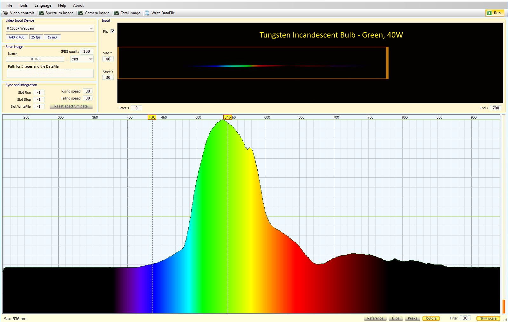Image resolution: width=508 pixels, height=322 pixels.
Task: Open the Language menu
Action: (43, 5)
